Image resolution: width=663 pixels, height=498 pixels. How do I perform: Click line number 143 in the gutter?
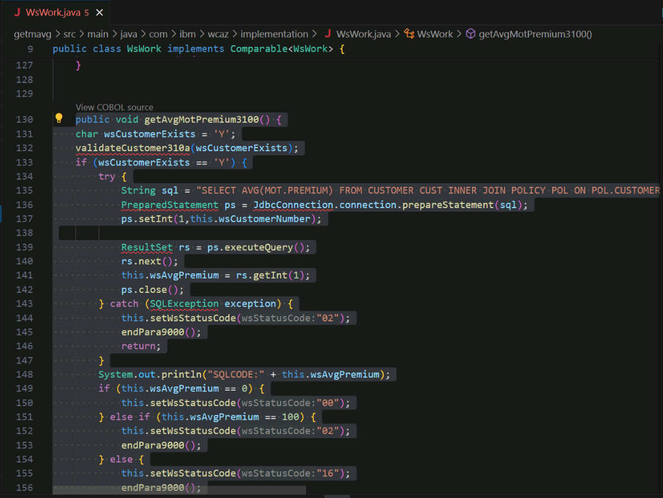(24, 304)
